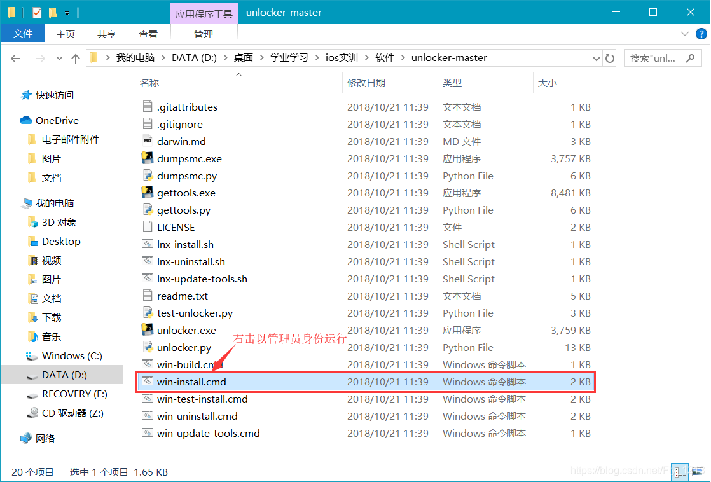Select win-update-tools.cmd file name

208,434
